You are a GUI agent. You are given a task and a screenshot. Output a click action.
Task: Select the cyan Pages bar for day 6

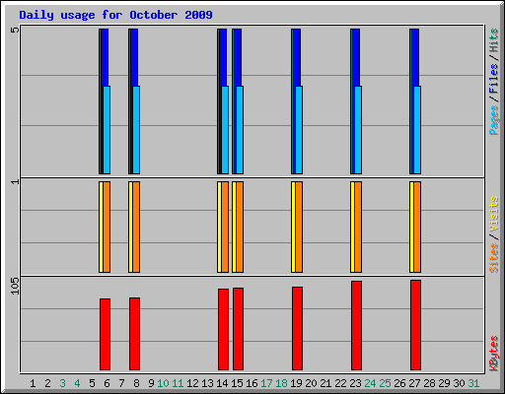pyautogui.click(x=107, y=130)
